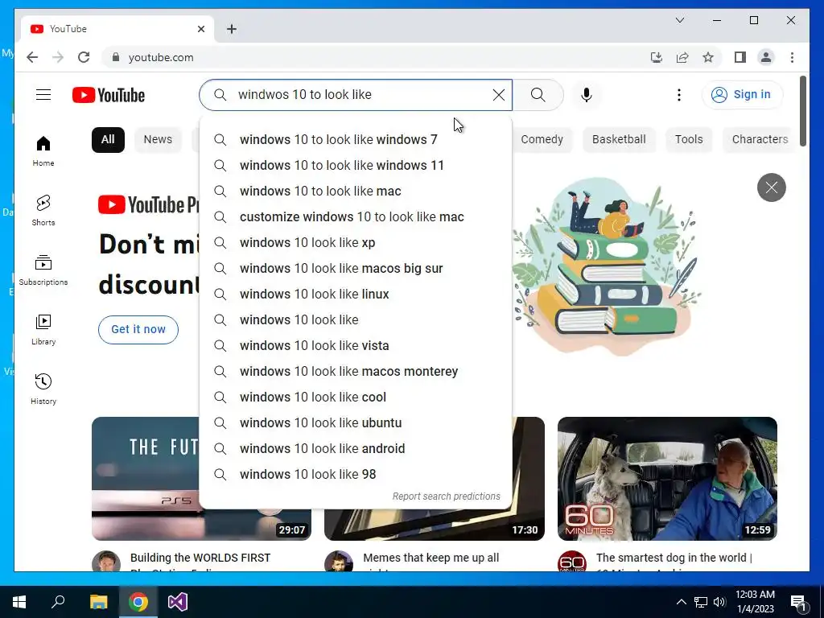Choose 'customize windows 10 to look like mac'
This screenshot has width=824, height=618.
click(356, 216)
